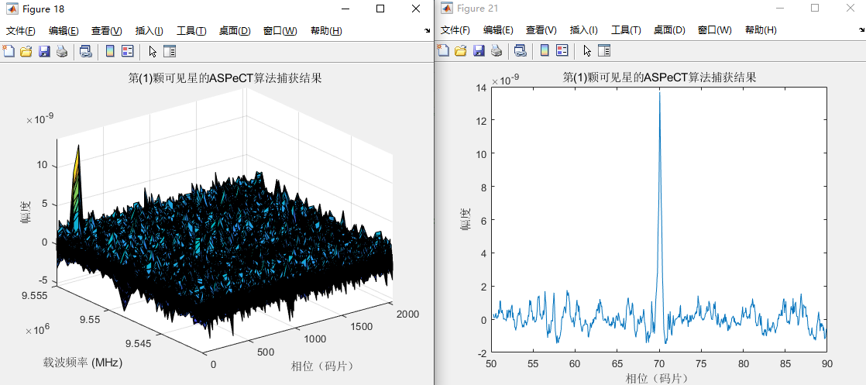Insert colorbar in Figure 18
This screenshot has height=385, width=866.
coord(110,51)
